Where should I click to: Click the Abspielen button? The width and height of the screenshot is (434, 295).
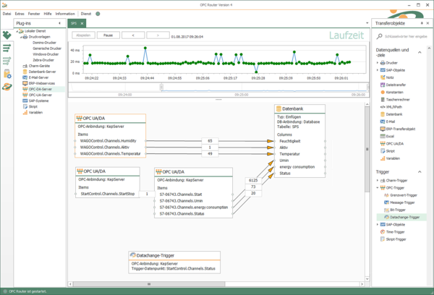pyautogui.click(x=83, y=35)
